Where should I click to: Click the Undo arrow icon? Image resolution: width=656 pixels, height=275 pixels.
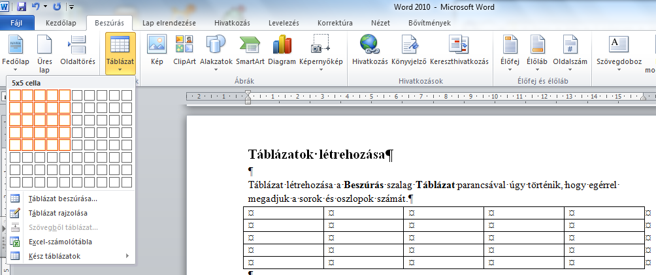click(35, 7)
